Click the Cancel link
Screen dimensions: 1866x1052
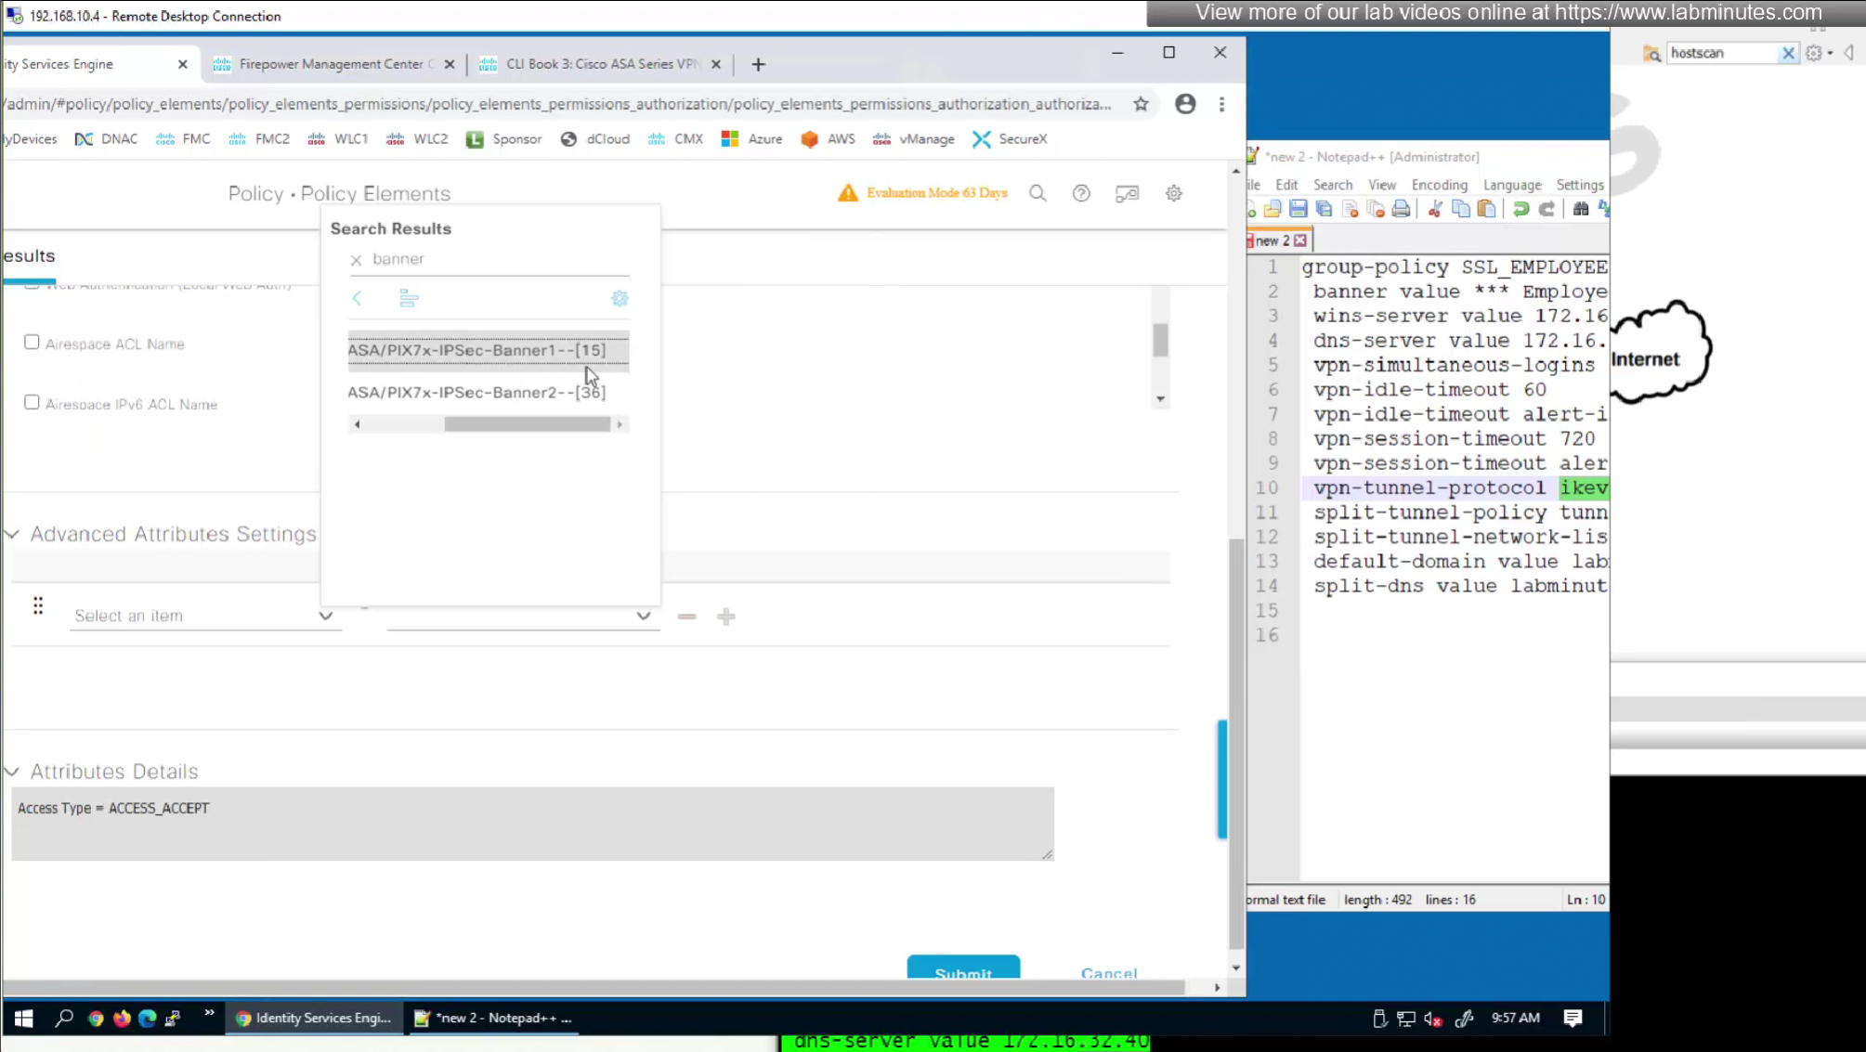(1108, 973)
